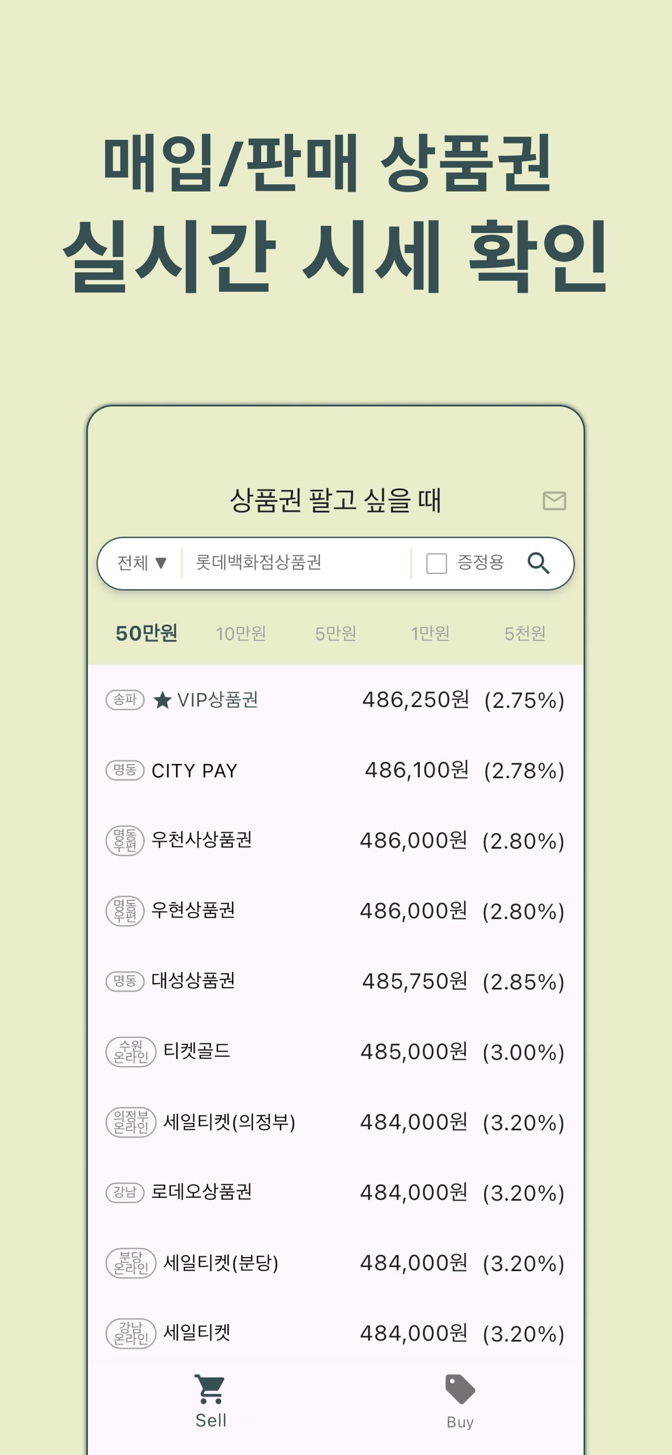672x1455 pixels.
Task: Select the 티켓골드 listing row
Action: point(335,1052)
